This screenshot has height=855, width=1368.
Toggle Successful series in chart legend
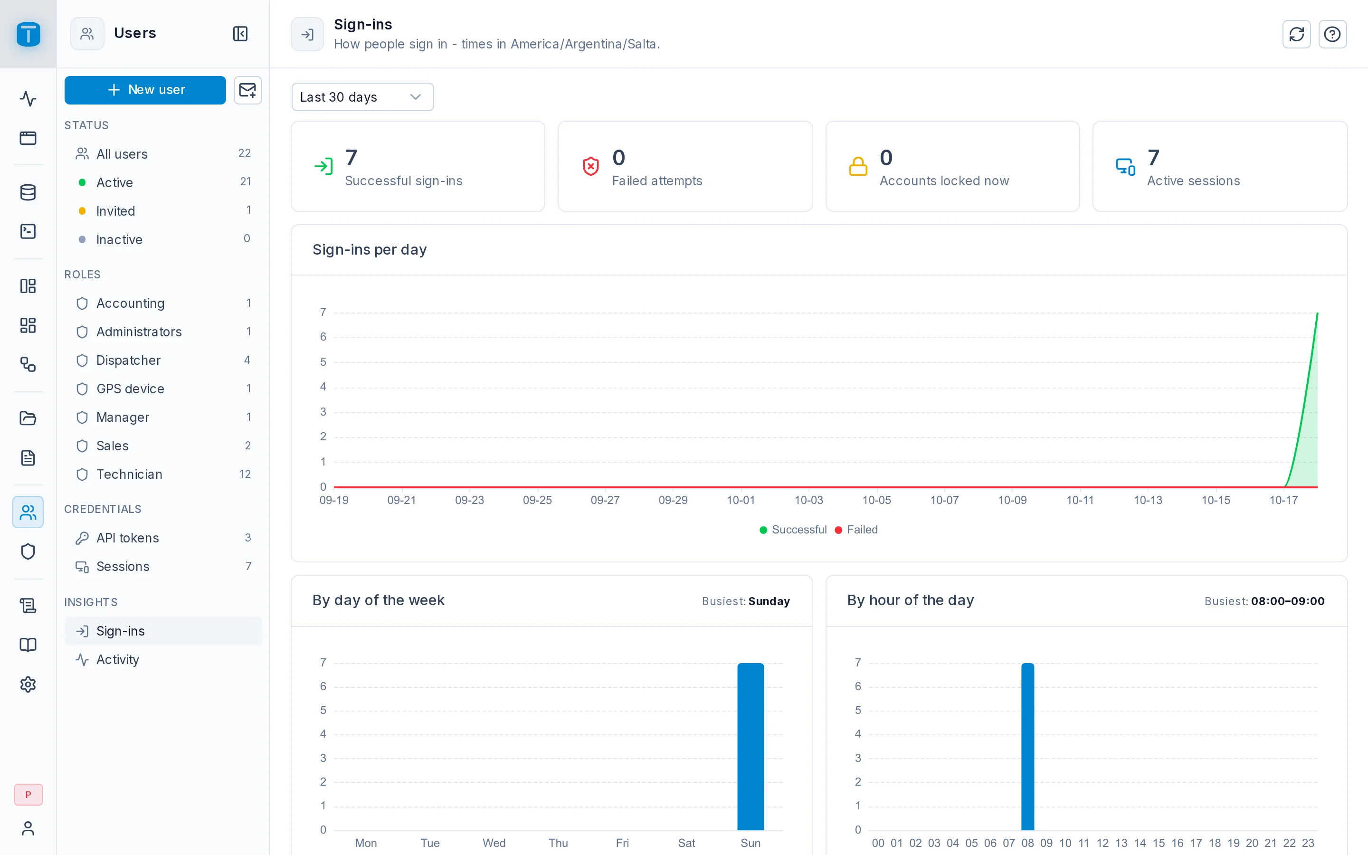tap(792, 530)
